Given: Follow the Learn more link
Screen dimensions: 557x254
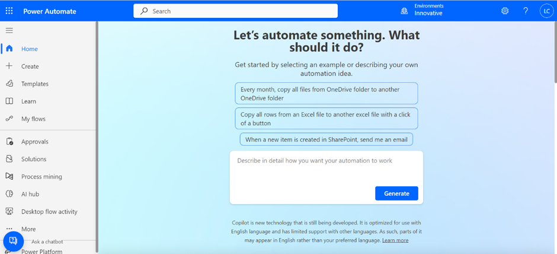Looking at the screenshot, I should 395,240.
